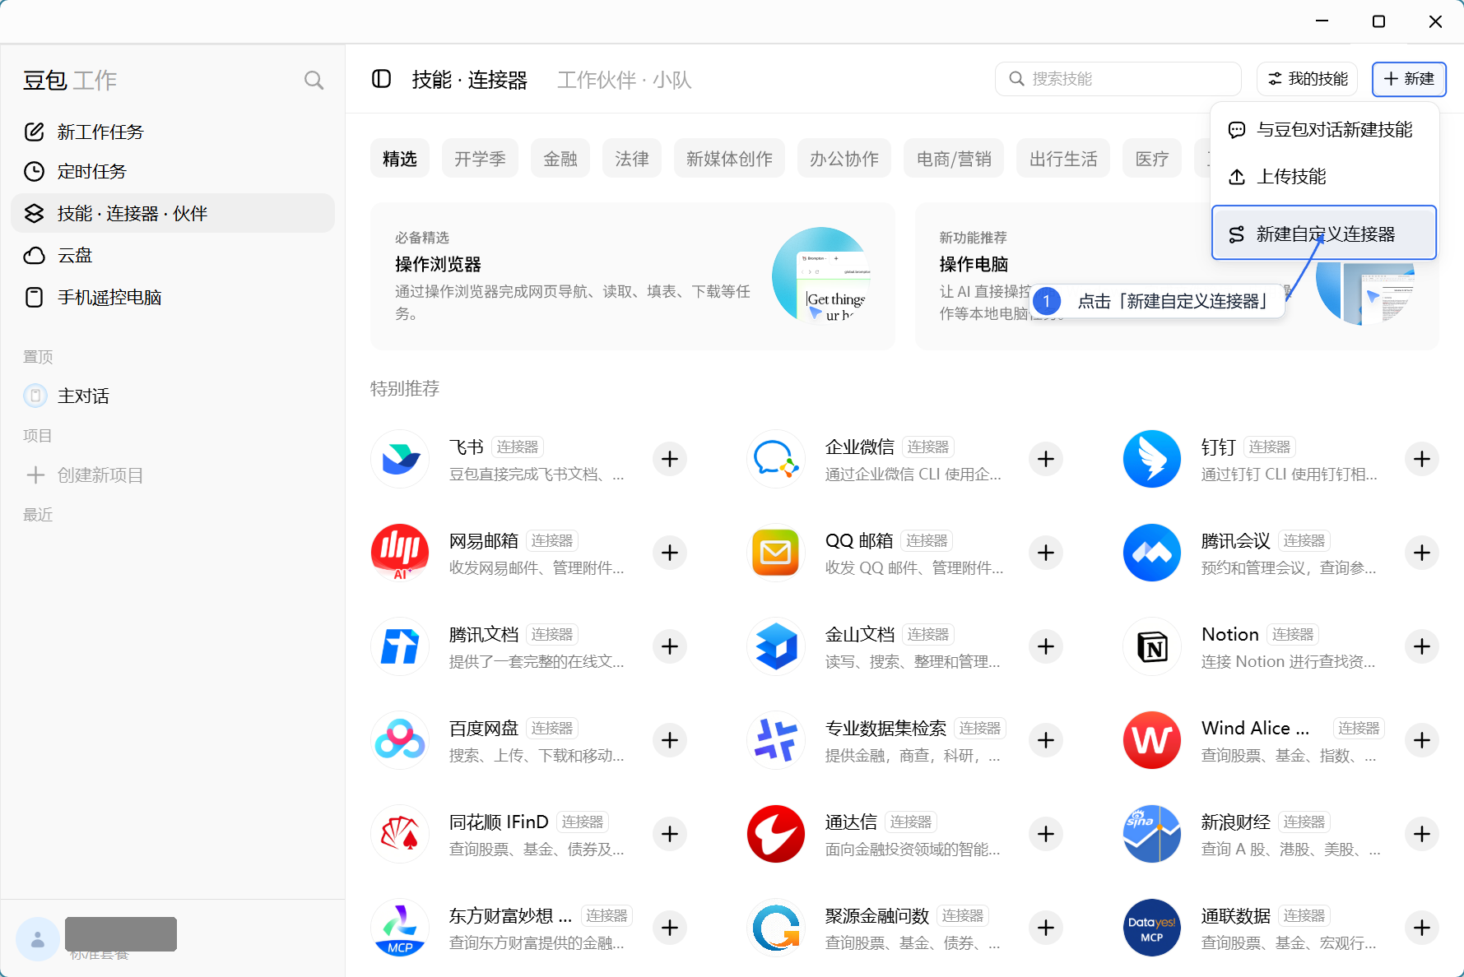Click the 腾讯会议 app icon
The width and height of the screenshot is (1464, 977).
(1152, 553)
